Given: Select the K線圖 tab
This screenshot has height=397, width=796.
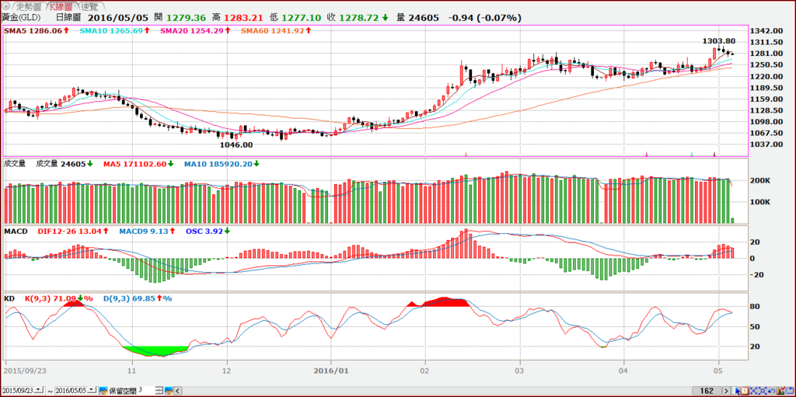Looking at the screenshot, I should tap(64, 6).
